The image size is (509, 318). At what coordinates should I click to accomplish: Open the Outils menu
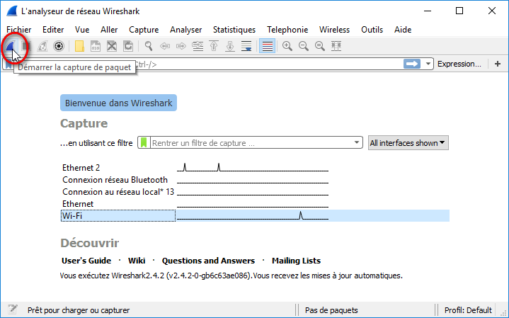point(372,30)
